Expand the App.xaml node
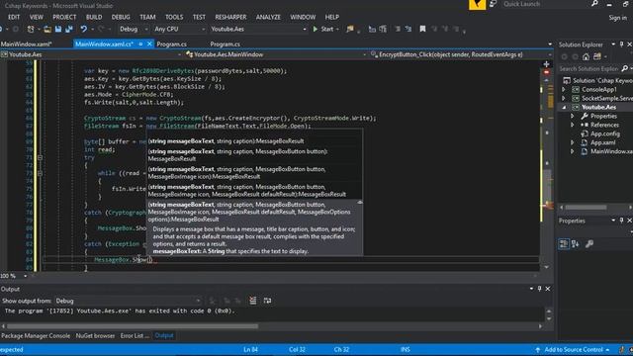Image resolution: width=633 pixels, height=356 pixels. pos(572,142)
